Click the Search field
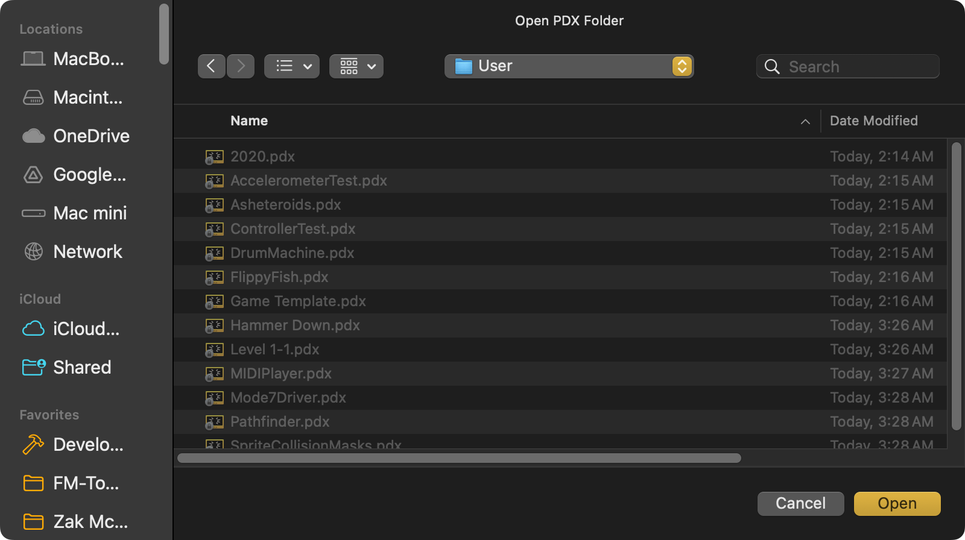The width and height of the screenshot is (965, 540). [x=856, y=67]
